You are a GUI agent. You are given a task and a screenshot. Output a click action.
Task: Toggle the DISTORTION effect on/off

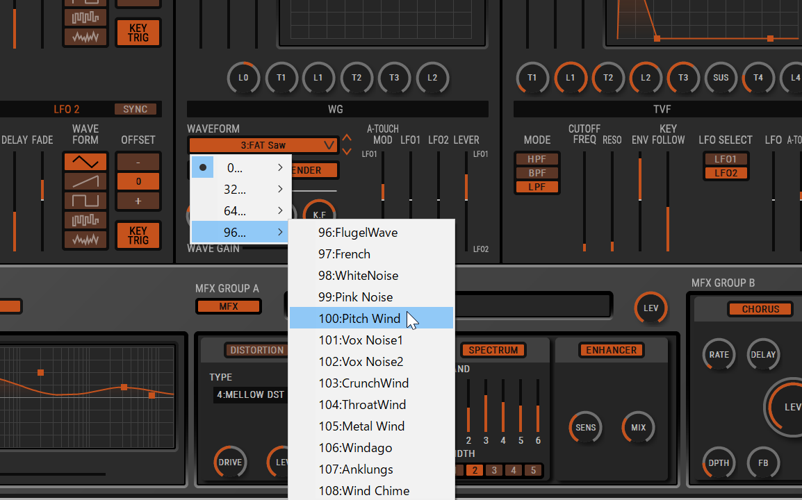(x=256, y=350)
